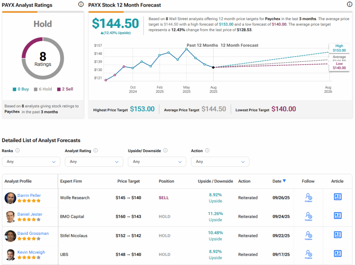Click the $144.50 average price headline
The width and height of the screenshot is (355, 265).
(x=115, y=24)
